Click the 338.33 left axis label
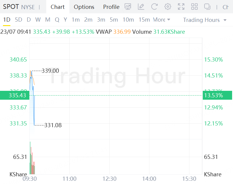Image resolution: width=233 pixels, height=184 pixels. coord(18,76)
